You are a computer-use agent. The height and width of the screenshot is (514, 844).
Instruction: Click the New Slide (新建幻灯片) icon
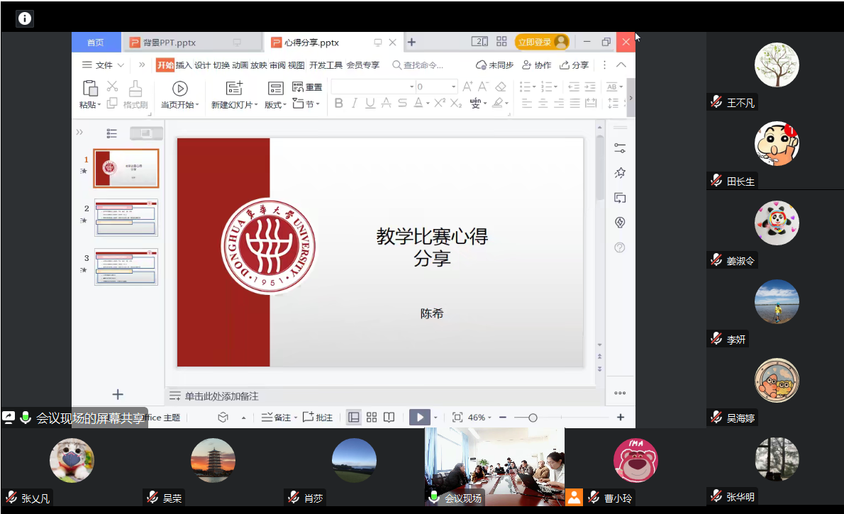point(234,89)
